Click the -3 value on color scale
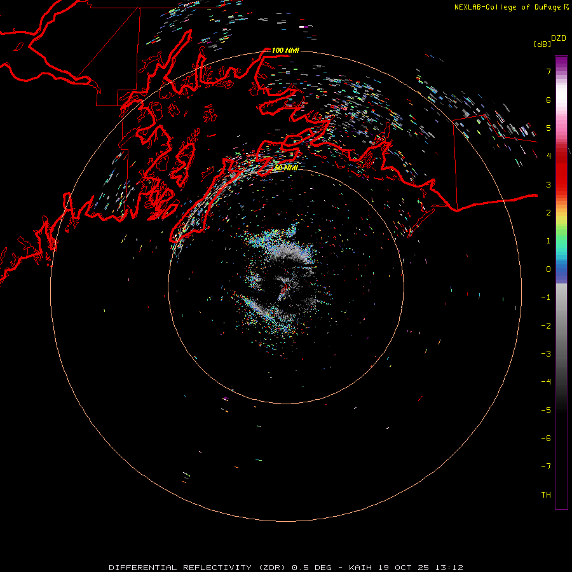This screenshot has height=572, width=572. click(546, 354)
